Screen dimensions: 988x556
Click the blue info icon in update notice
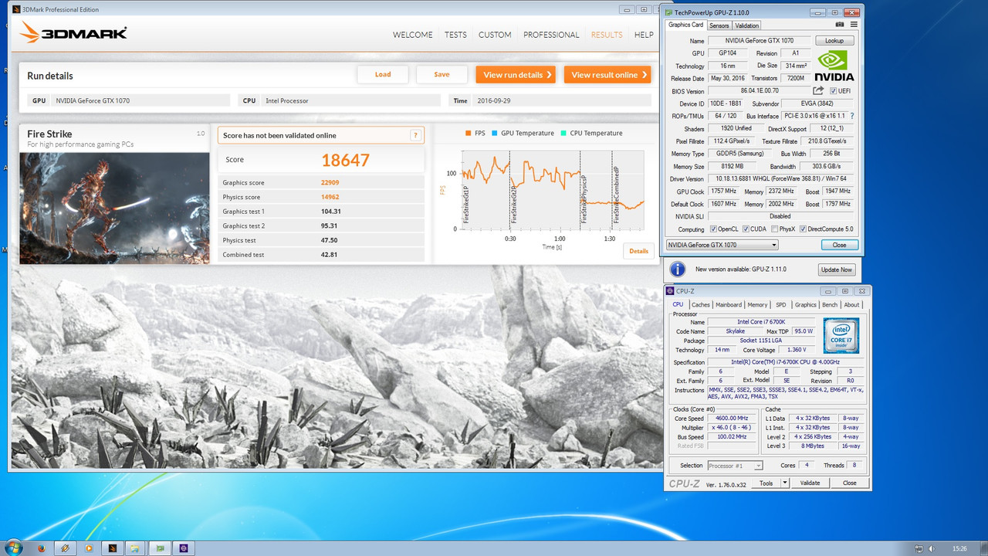click(x=677, y=269)
